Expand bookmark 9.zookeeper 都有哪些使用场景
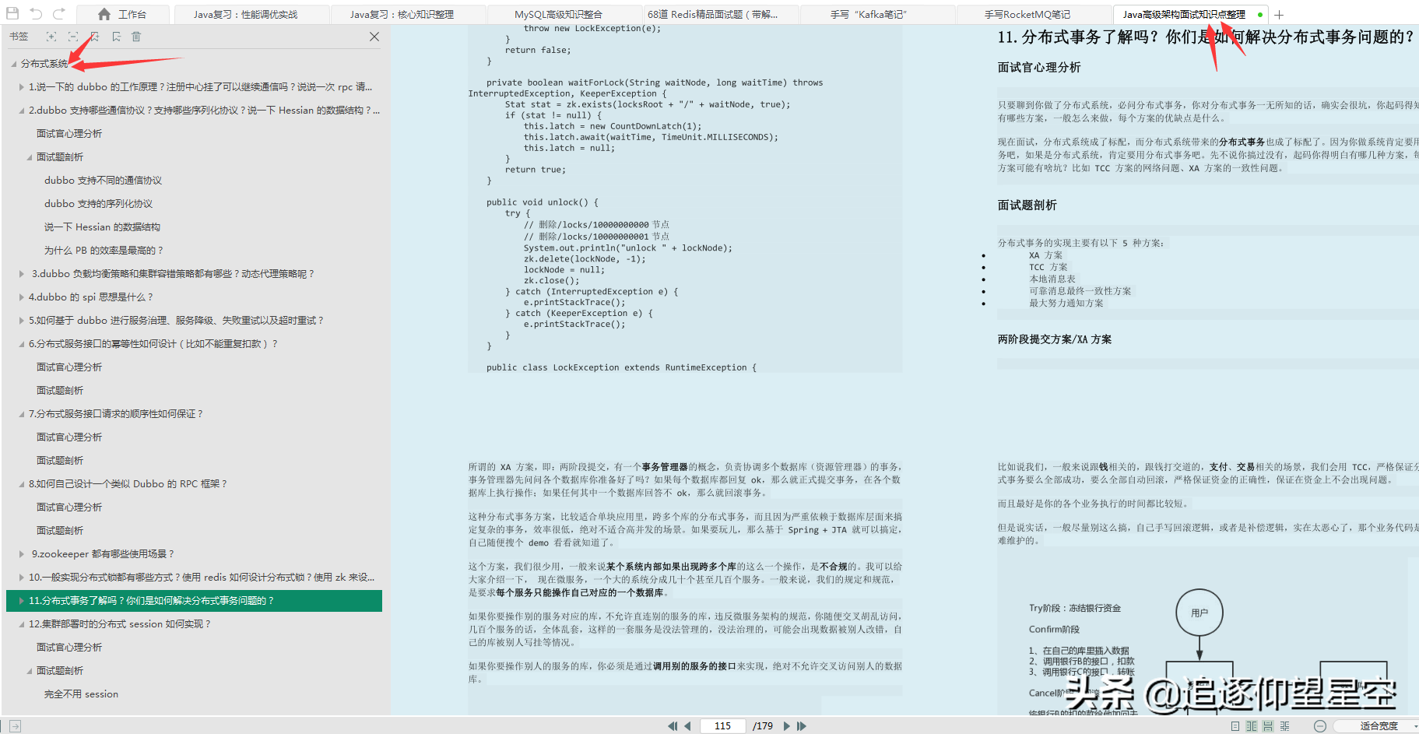Image resolution: width=1419 pixels, height=734 pixels. [x=22, y=554]
